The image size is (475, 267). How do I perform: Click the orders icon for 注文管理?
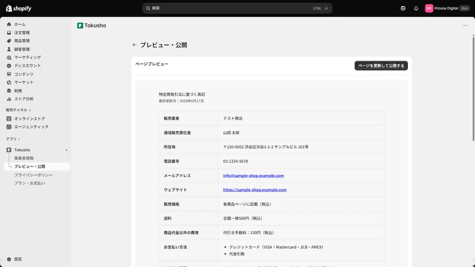point(9,33)
